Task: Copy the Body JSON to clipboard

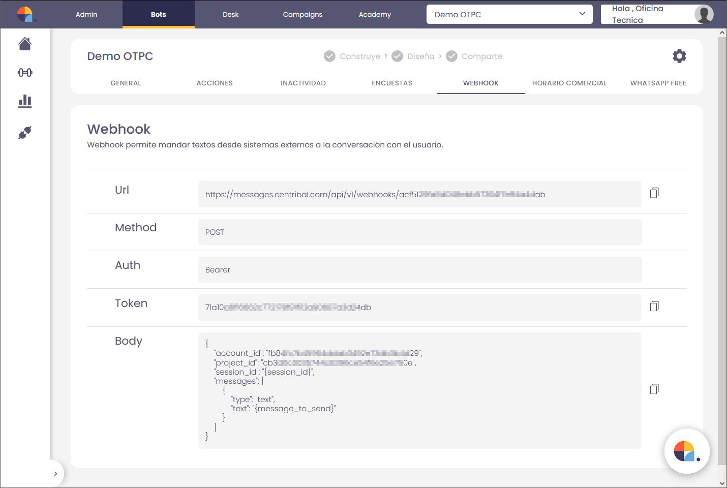Action: click(654, 389)
